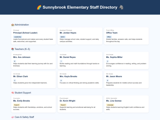160x120 pixels.
Task: Click the school building icon beside Administration
Action: 13,25
